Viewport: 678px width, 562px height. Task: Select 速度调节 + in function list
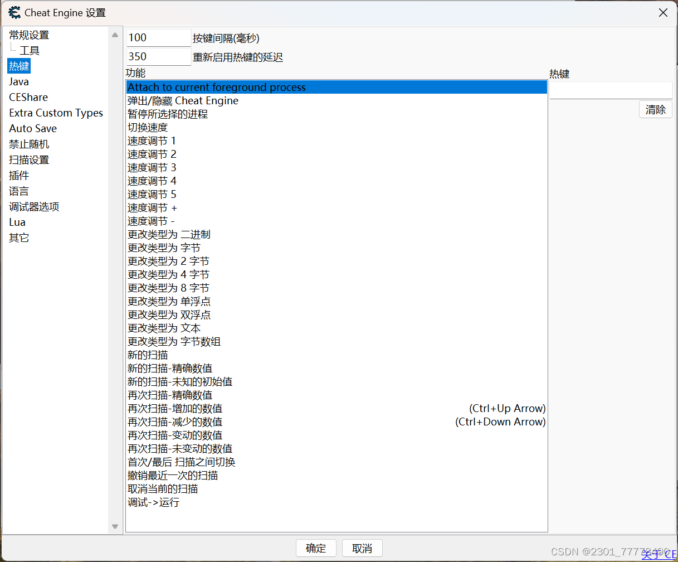click(336, 208)
